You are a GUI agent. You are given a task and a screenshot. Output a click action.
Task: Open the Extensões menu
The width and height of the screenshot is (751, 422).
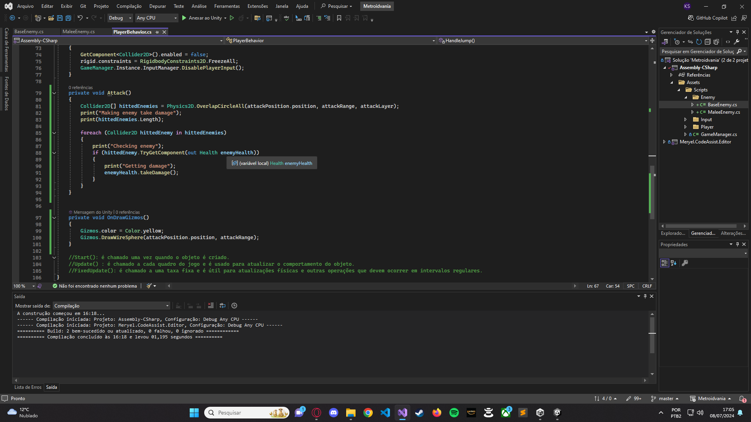[258, 6]
